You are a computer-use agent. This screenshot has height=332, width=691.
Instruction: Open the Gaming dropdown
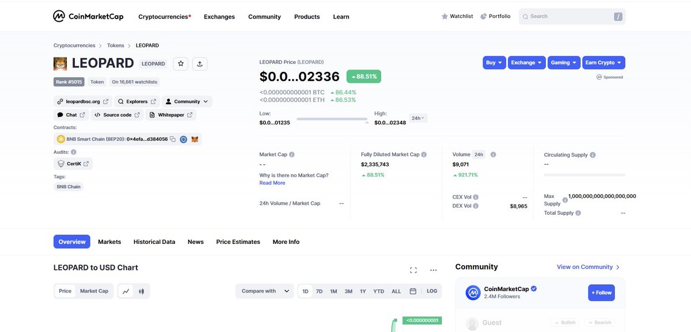point(564,63)
